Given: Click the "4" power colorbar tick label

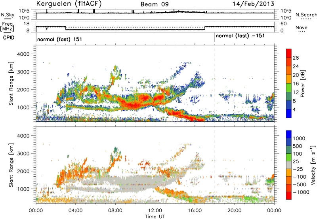Looking at the screenshot, I should coord(294,109).
